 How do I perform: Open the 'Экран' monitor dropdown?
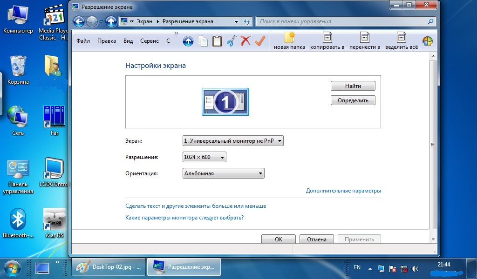point(233,141)
